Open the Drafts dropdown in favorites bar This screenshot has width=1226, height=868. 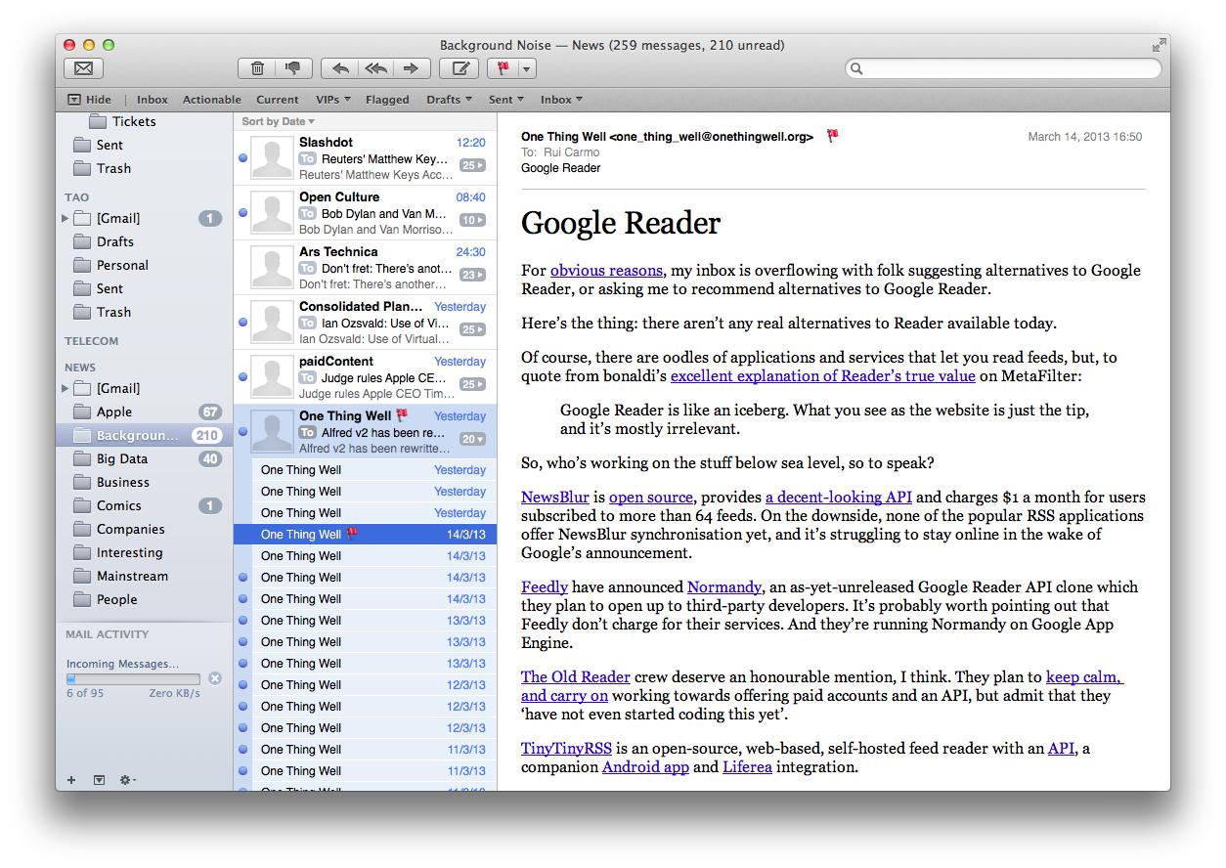(x=449, y=99)
